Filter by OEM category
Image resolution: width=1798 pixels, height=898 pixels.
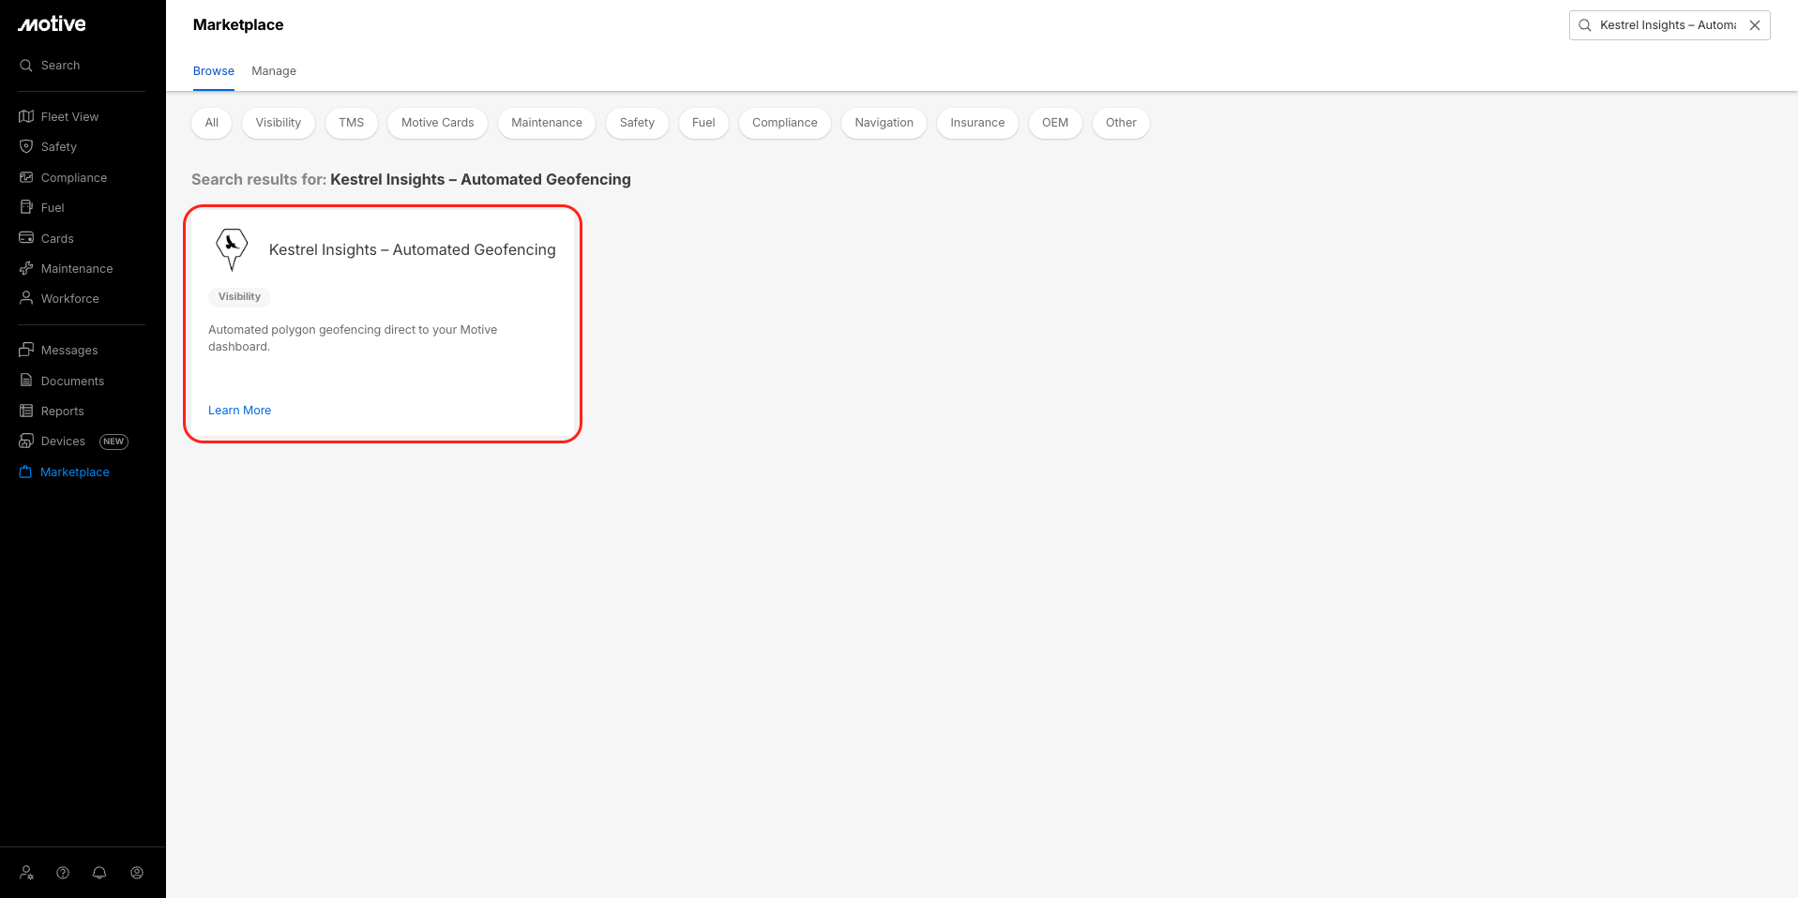pos(1055,123)
